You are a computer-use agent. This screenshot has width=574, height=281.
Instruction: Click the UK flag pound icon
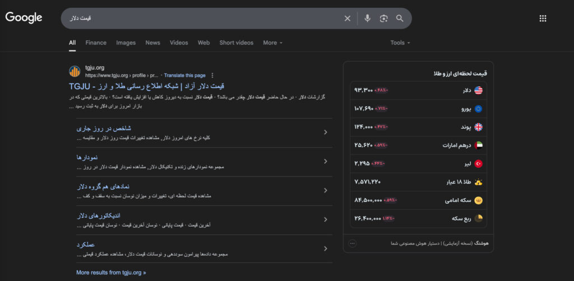click(479, 127)
